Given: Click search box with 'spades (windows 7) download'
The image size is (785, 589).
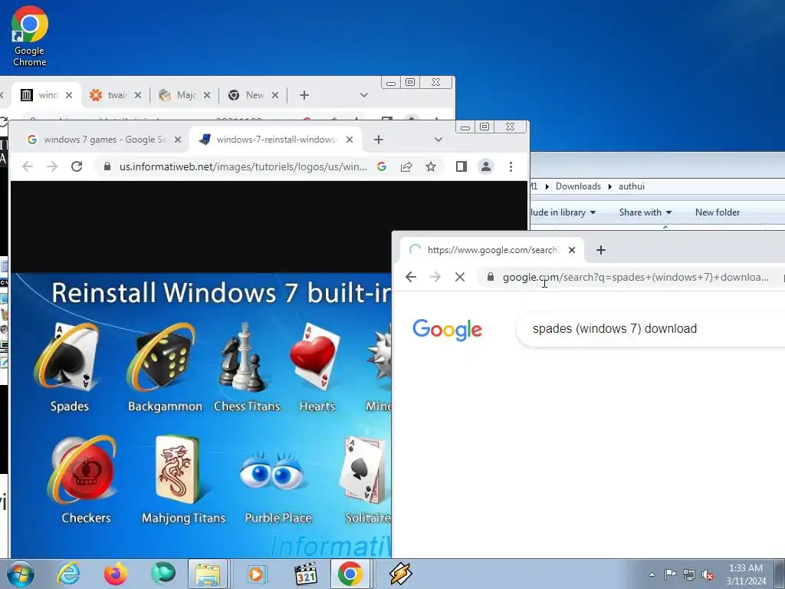Looking at the screenshot, I should click(x=651, y=329).
